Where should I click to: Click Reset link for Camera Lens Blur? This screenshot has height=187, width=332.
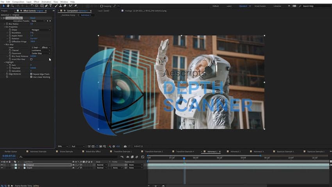(x=32, y=18)
